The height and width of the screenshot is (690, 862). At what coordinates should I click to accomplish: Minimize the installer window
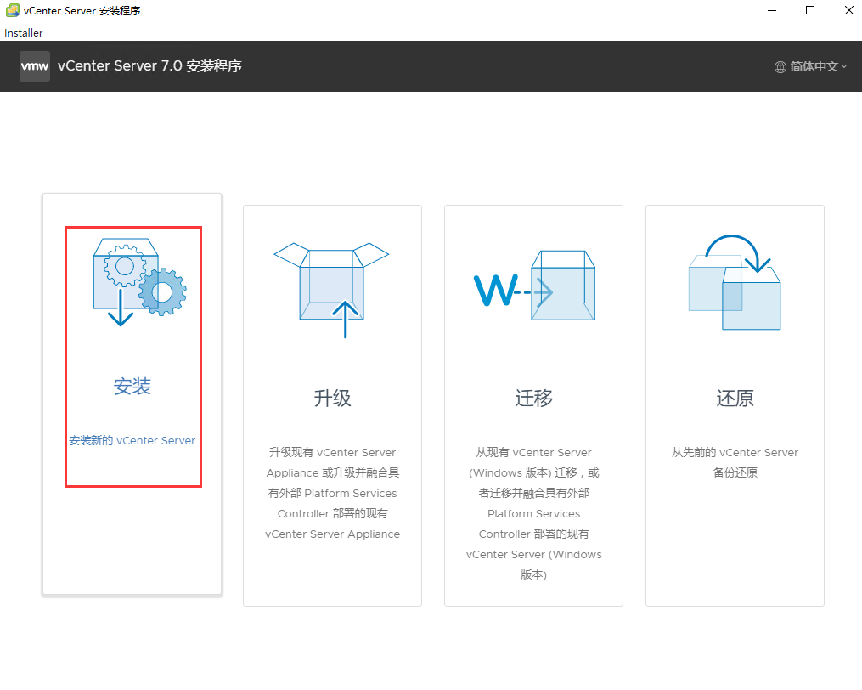[772, 10]
